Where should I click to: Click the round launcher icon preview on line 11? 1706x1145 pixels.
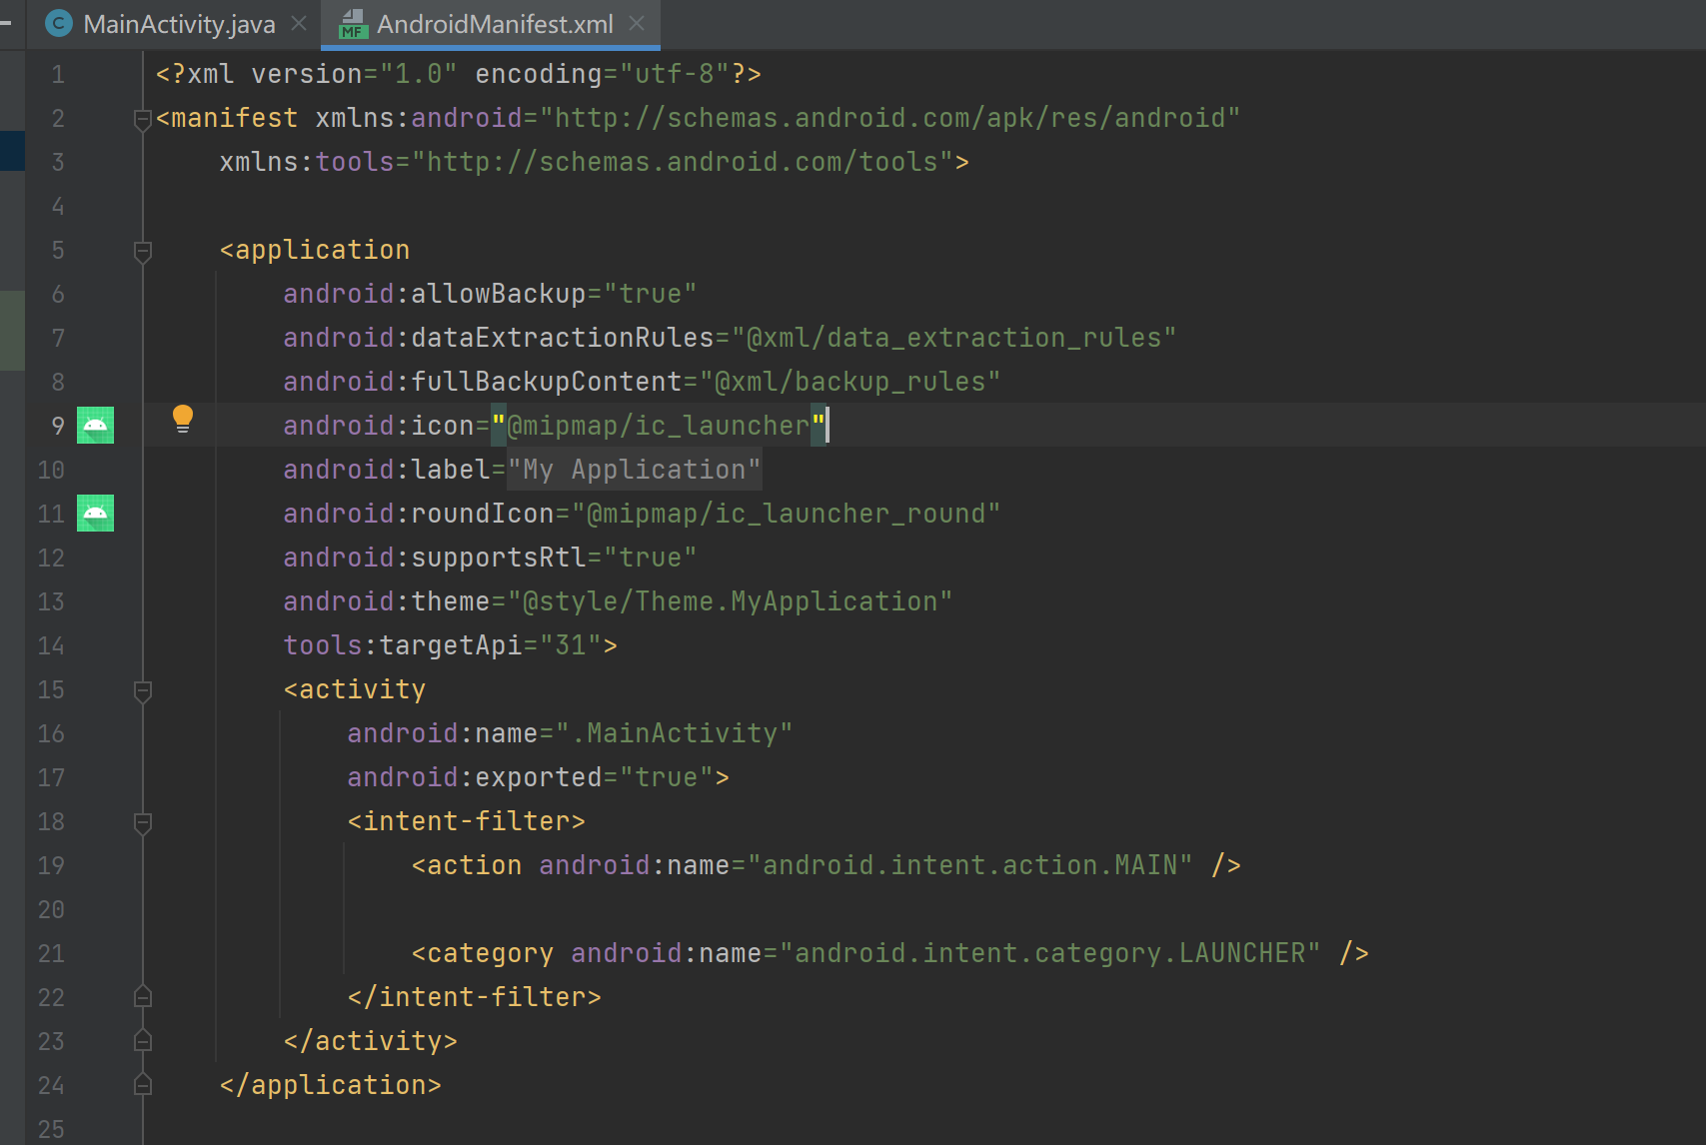pos(96,514)
